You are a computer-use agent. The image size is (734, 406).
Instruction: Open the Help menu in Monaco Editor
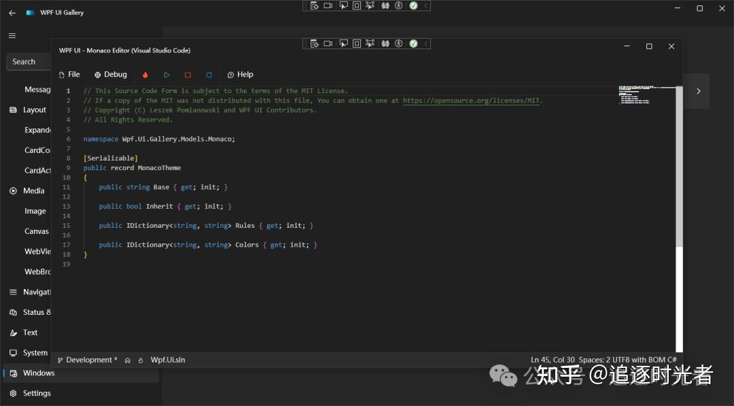240,74
